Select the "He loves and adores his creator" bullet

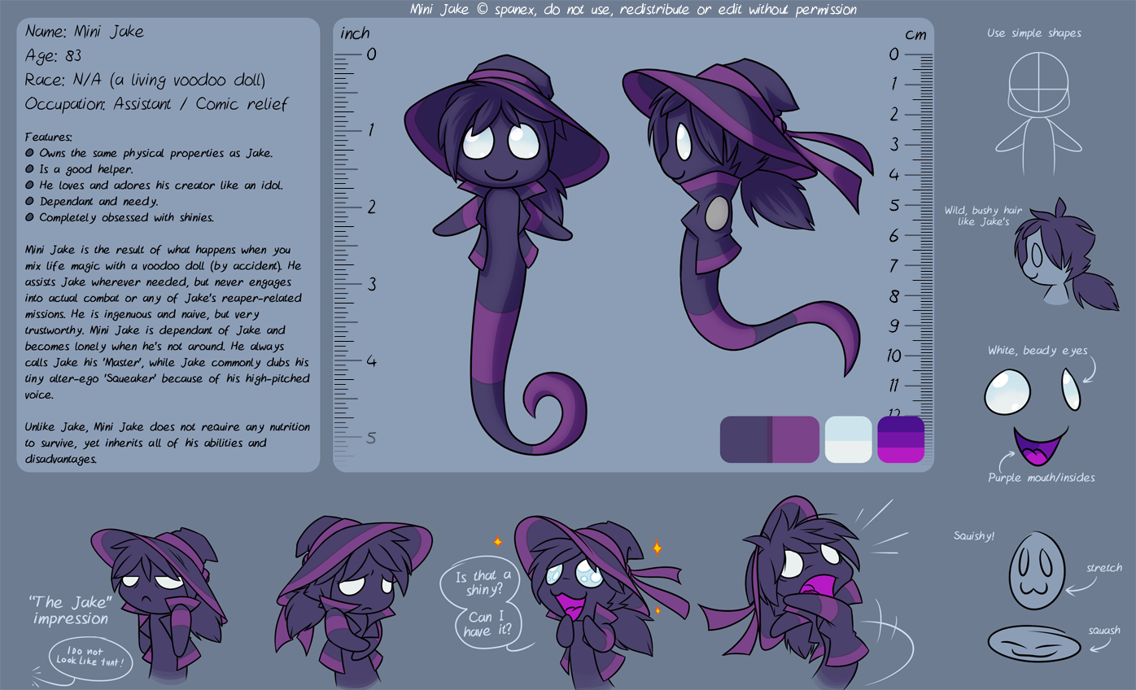tap(155, 186)
